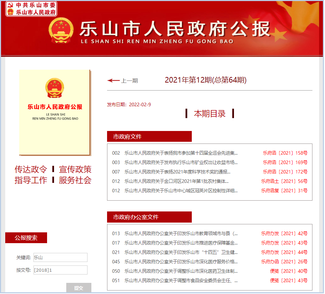325x294 pixels.
Task: Click the 关键词 keyword input field
Action: (x=60, y=257)
